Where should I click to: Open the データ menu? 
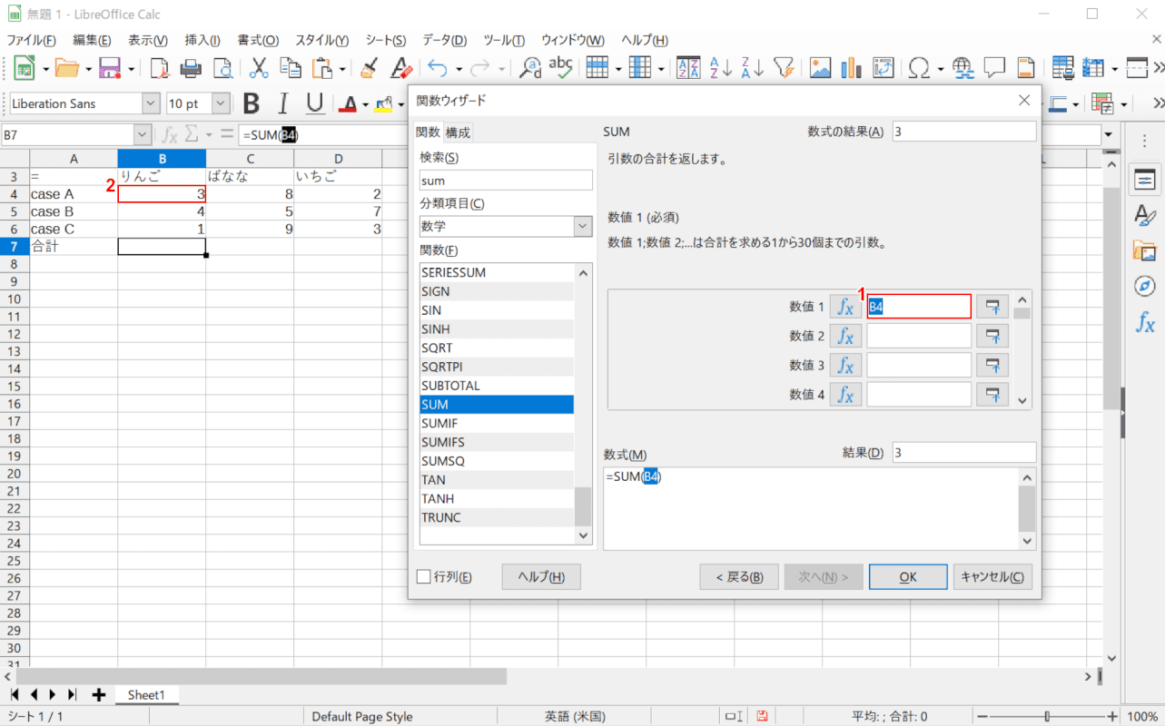click(x=444, y=40)
